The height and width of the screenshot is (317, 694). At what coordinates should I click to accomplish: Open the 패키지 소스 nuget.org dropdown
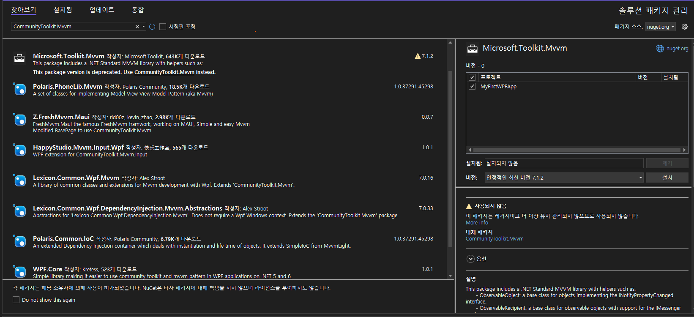661,27
